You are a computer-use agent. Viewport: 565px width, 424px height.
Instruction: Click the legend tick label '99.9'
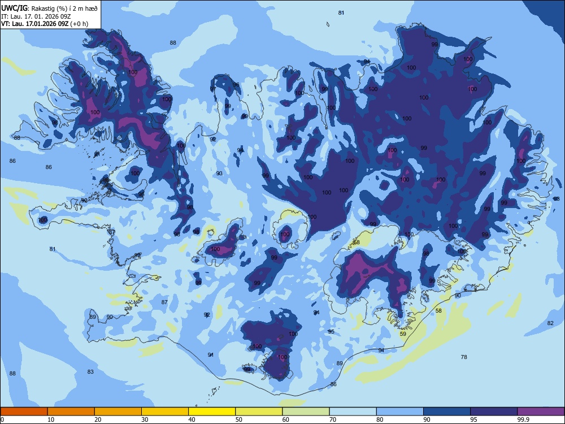click(x=523, y=419)
